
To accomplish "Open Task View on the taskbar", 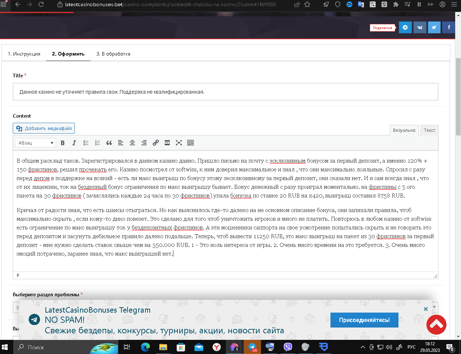I will tap(127, 347).
